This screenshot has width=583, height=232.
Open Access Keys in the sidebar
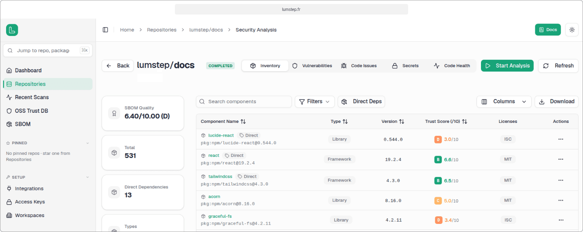pyautogui.click(x=48, y=202)
